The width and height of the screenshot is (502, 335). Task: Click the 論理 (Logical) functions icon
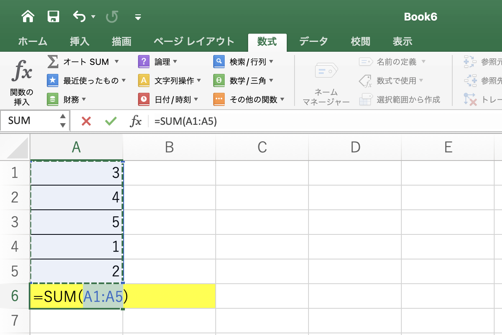tap(144, 62)
